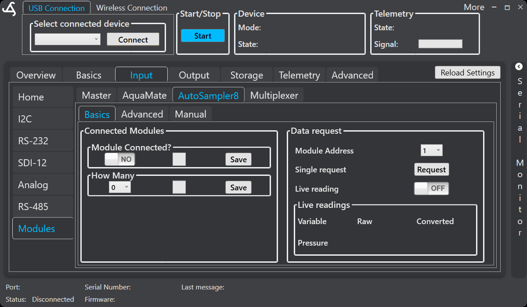Open the Module Address dropdown
Screen dimensions: 527x307
[x=431, y=150]
